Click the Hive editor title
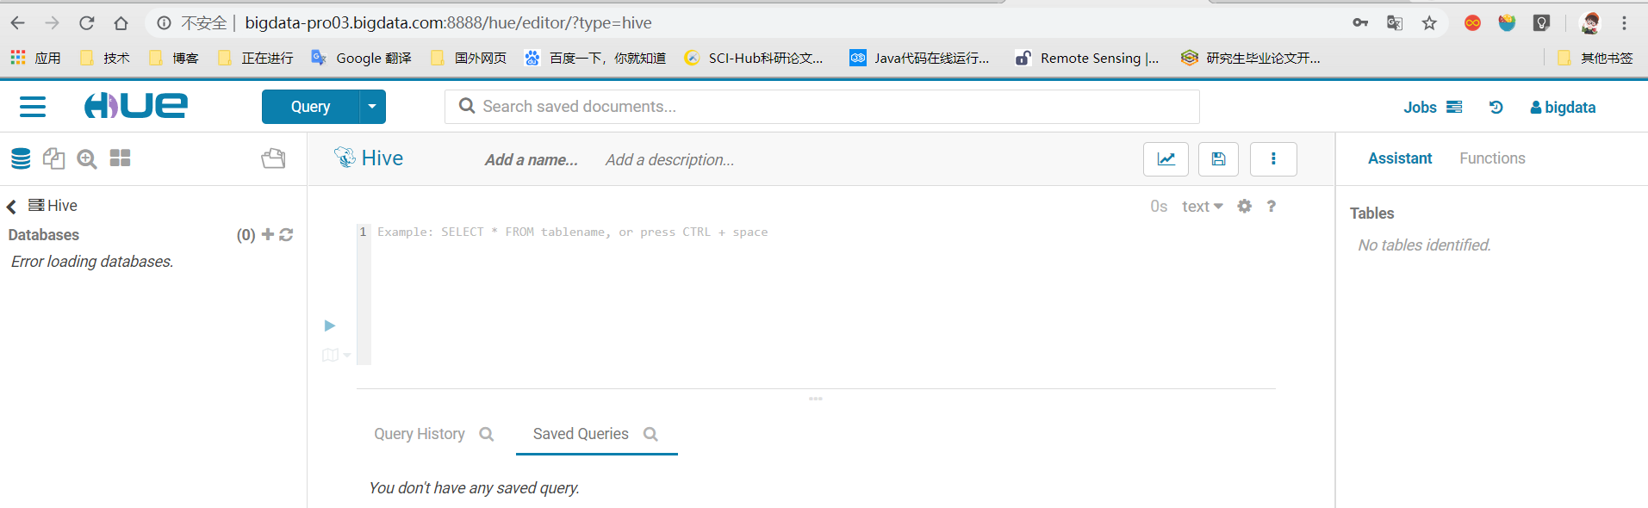The width and height of the screenshot is (1648, 508). [x=370, y=158]
